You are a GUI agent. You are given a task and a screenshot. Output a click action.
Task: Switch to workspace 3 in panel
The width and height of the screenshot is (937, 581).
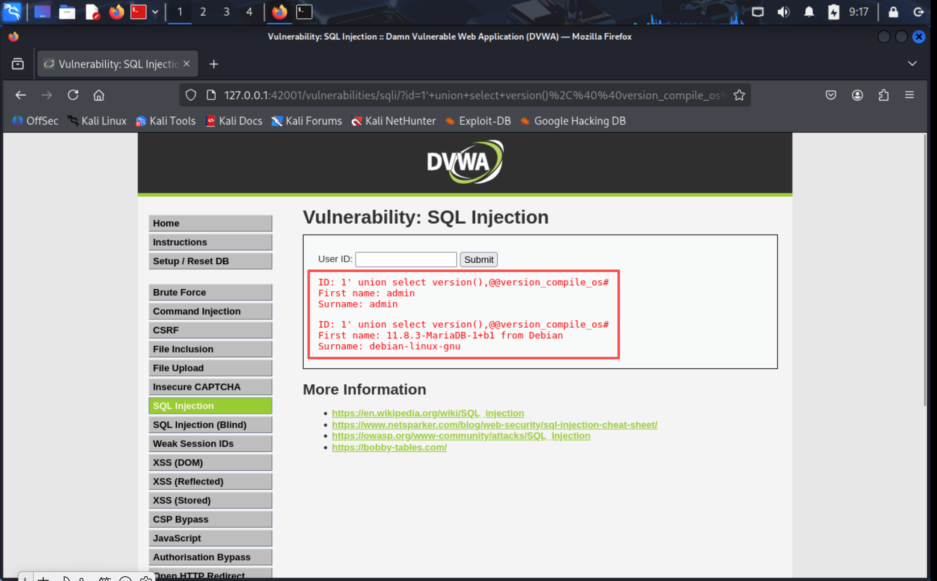[x=226, y=12]
